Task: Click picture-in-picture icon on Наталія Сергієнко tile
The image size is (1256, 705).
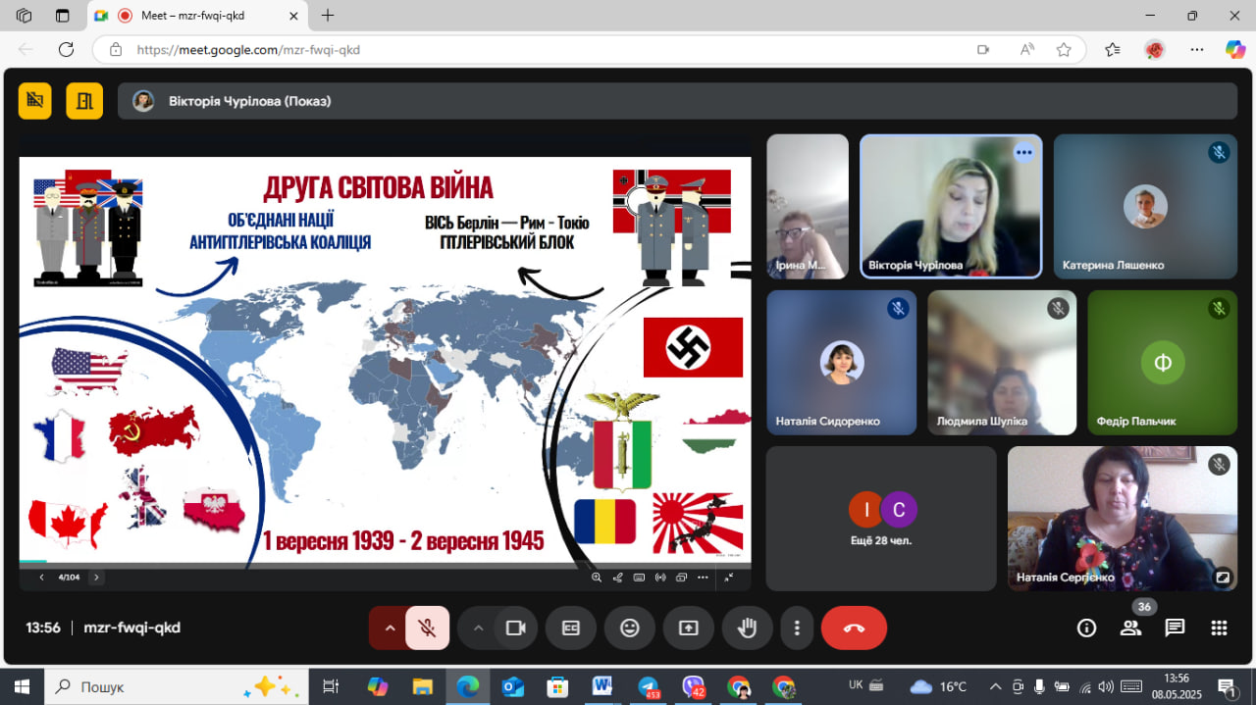Action: coord(1223,577)
